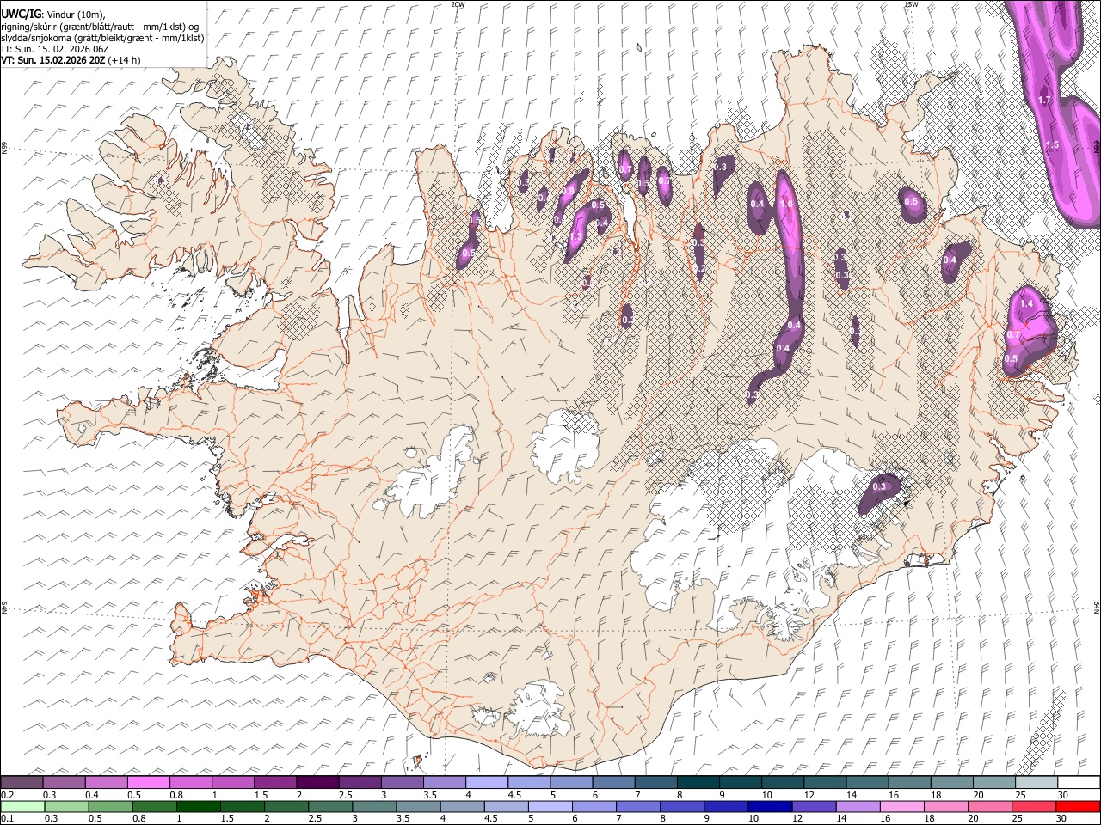Click the bright red 30 legend swatch
Image resolution: width=1101 pixels, height=825 pixels.
[1077, 806]
